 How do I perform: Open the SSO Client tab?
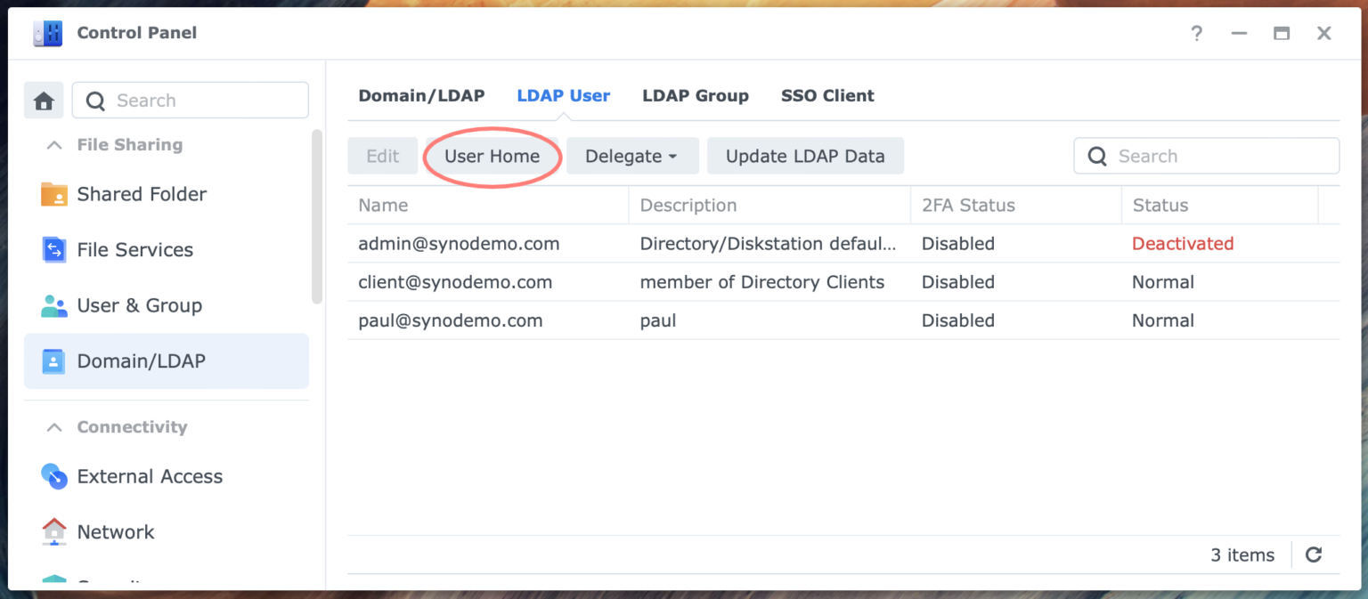[827, 95]
